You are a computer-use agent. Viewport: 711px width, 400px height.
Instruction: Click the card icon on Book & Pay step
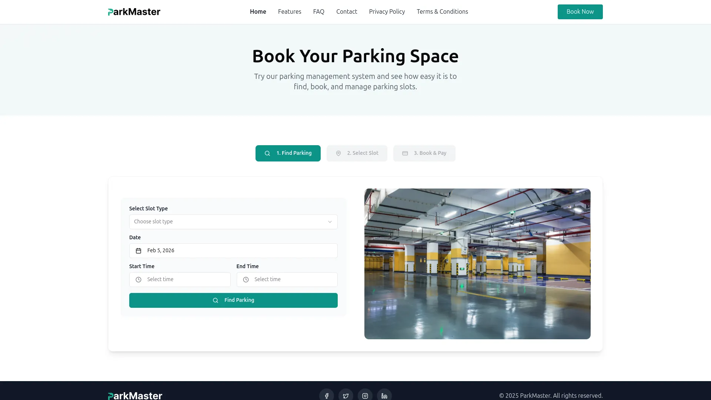coord(405,153)
